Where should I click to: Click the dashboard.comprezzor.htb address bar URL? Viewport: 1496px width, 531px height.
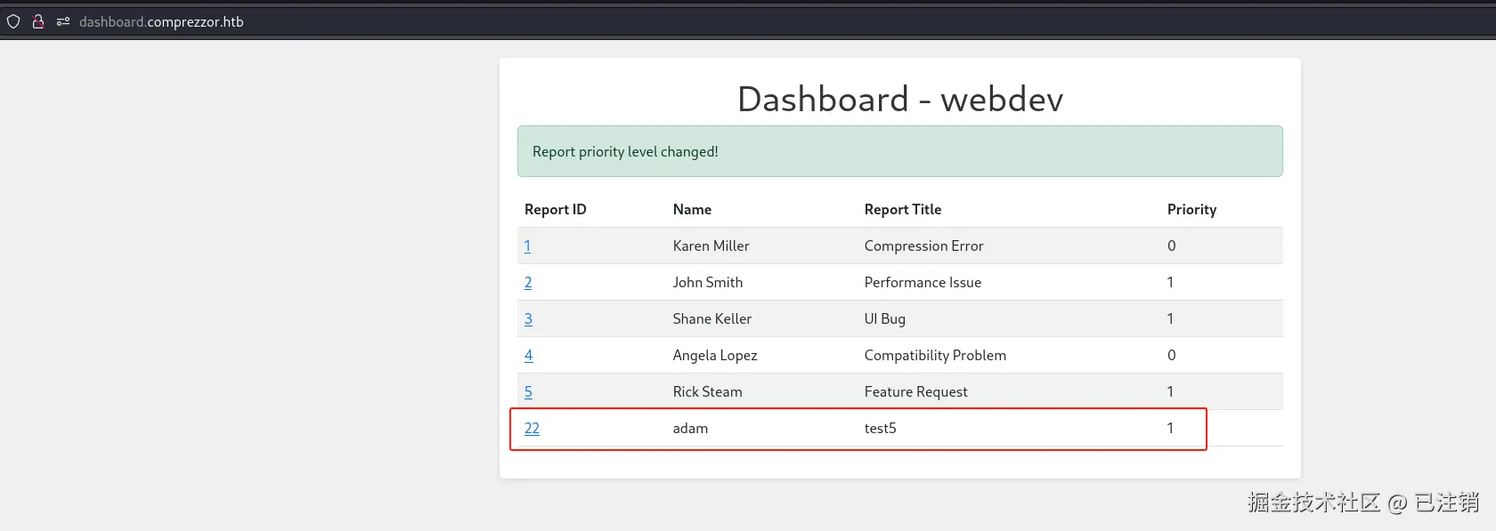[x=161, y=21]
